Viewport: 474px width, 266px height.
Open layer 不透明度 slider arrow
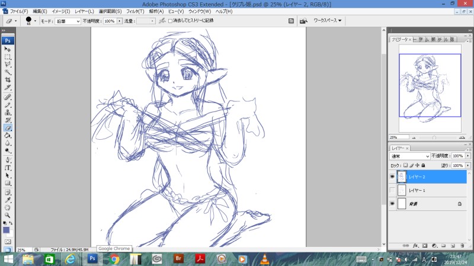[x=467, y=156]
